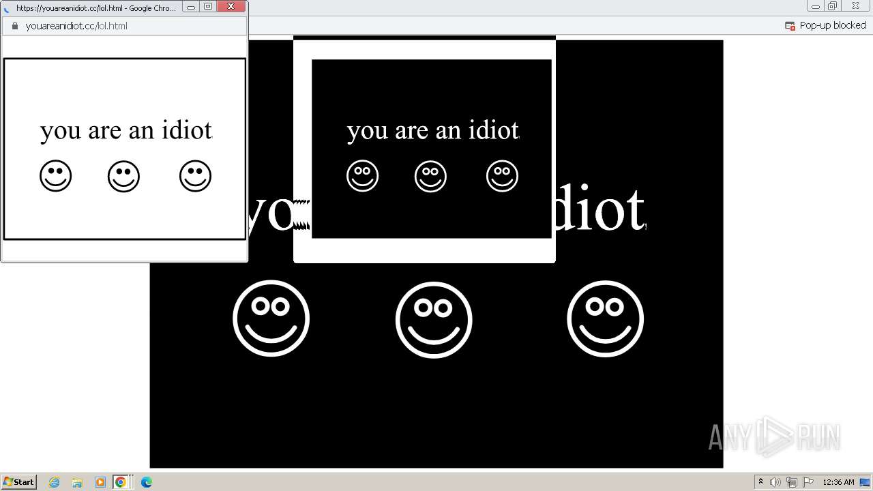Click right smiley in white popup
Image resolution: width=873 pixels, height=491 pixels.
coord(195,176)
